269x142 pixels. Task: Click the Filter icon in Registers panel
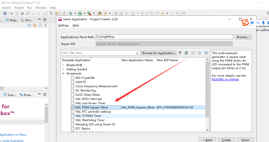[x=40, y=26]
